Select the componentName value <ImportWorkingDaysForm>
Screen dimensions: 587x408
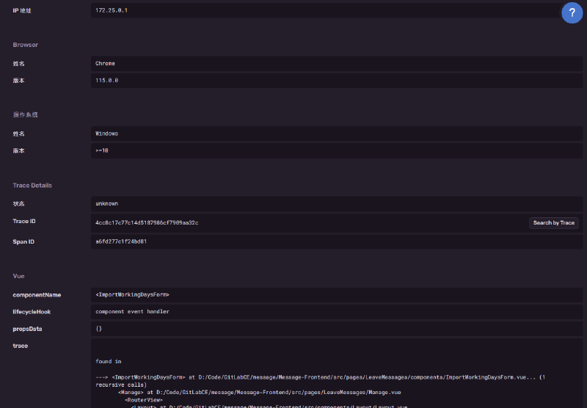(x=132, y=294)
